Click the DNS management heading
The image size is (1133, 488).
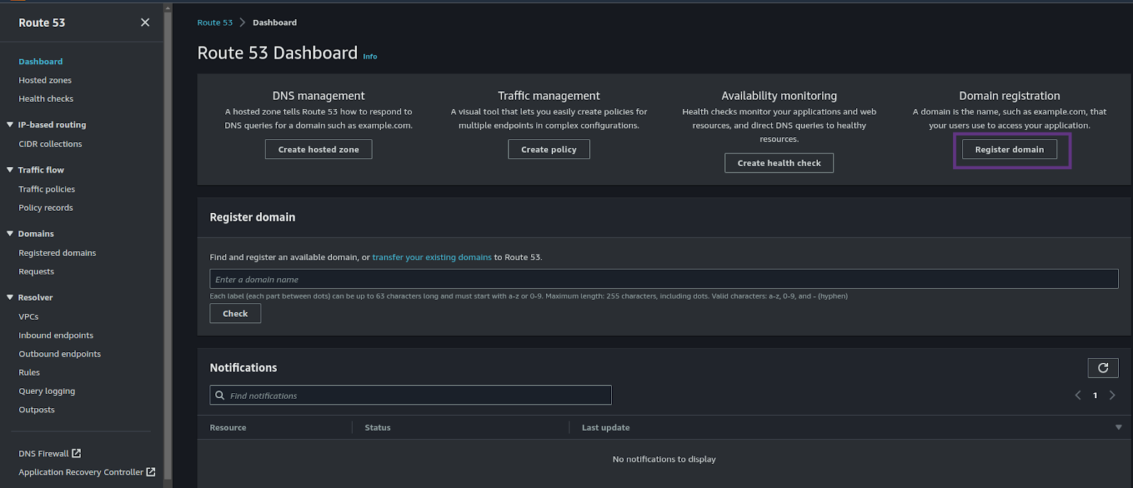(x=319, y=95)
